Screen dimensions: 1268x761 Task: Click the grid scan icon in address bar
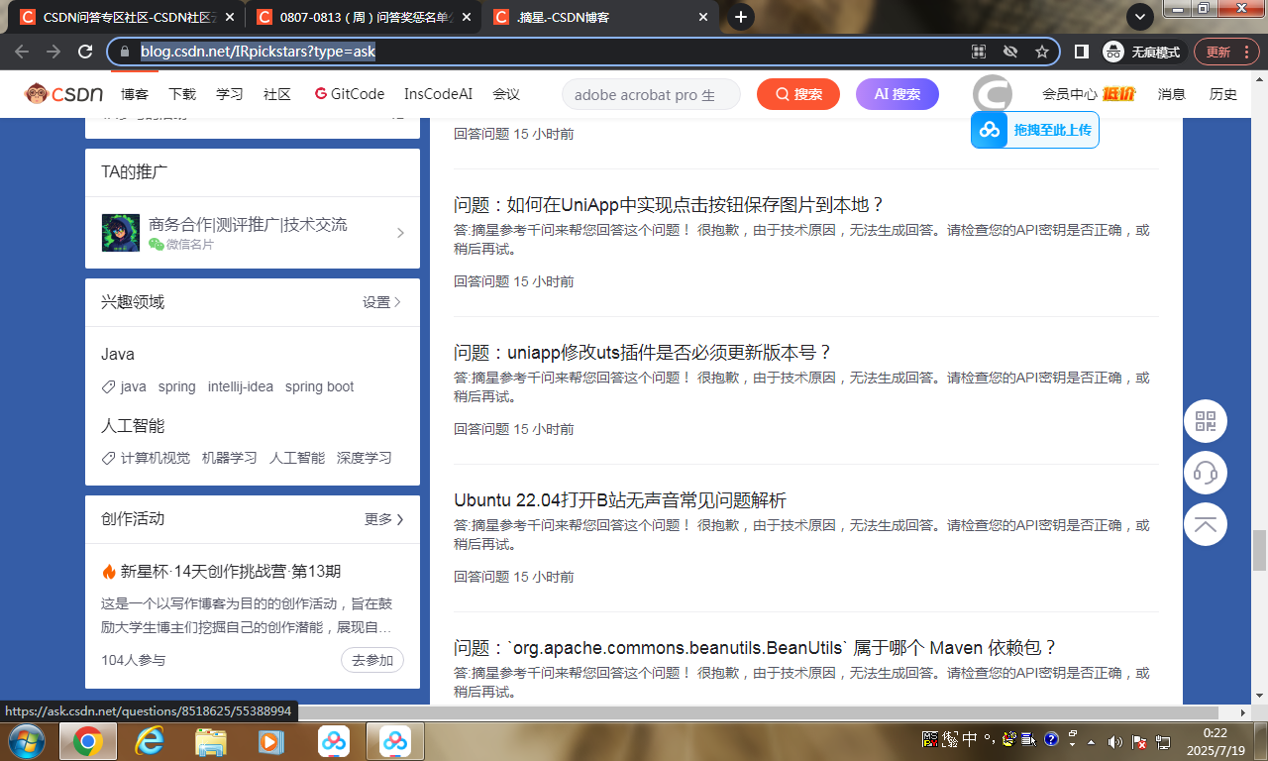click(x=979, y=52)
